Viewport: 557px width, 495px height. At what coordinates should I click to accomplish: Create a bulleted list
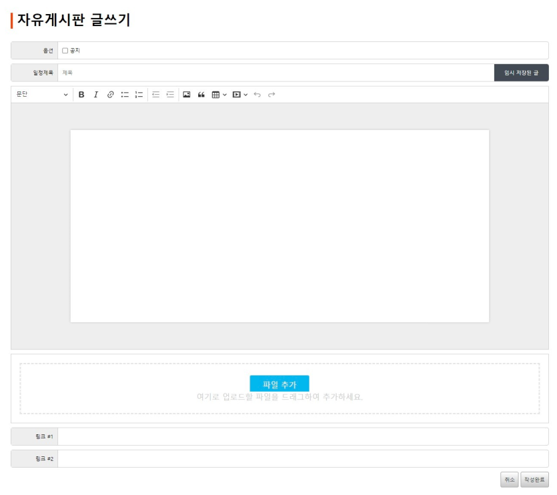(x=125, y=95)
